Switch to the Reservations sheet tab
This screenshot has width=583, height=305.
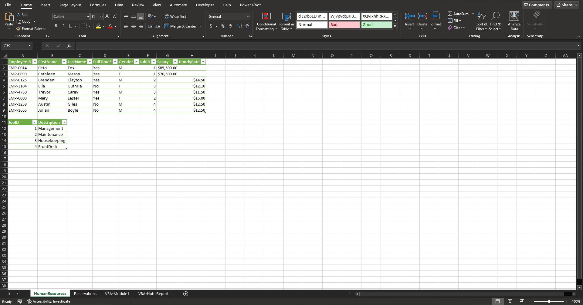click(85, 294)
